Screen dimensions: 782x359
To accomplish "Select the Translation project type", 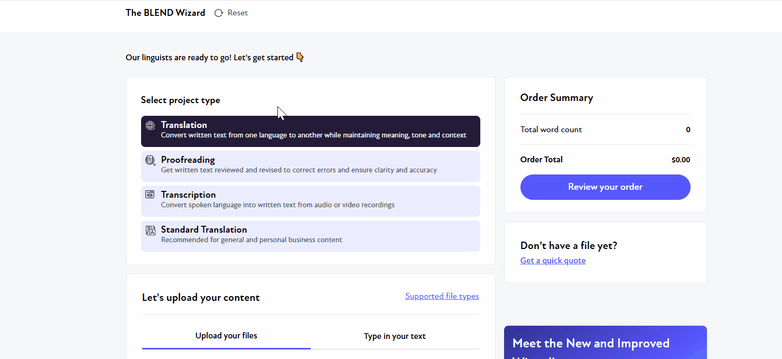I will pyautogui.click(x=311, y=131).
